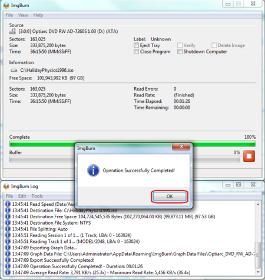Screen dimensions: 265x280
Task: Click the ImgBurn Log window title icon
Action: [6, 186]
